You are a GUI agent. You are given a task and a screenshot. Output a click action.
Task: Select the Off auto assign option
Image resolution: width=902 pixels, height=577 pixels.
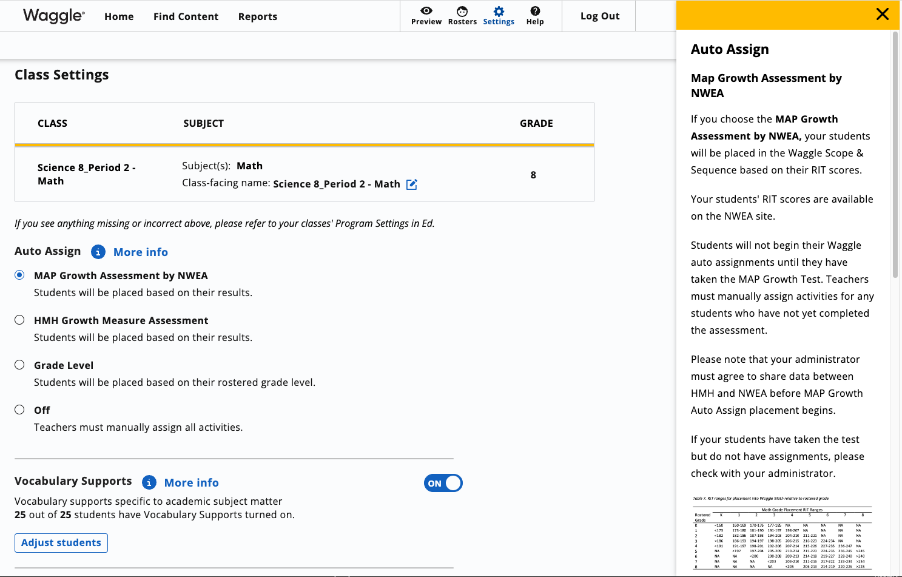click(19, 410)
